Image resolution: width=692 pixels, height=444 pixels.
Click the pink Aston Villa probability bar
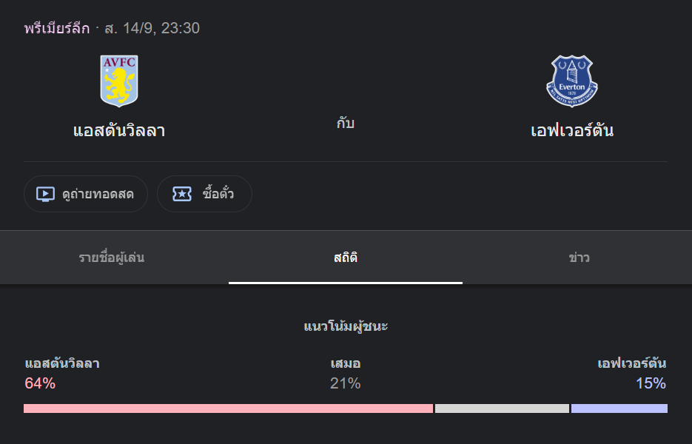[x=228, y=408]
